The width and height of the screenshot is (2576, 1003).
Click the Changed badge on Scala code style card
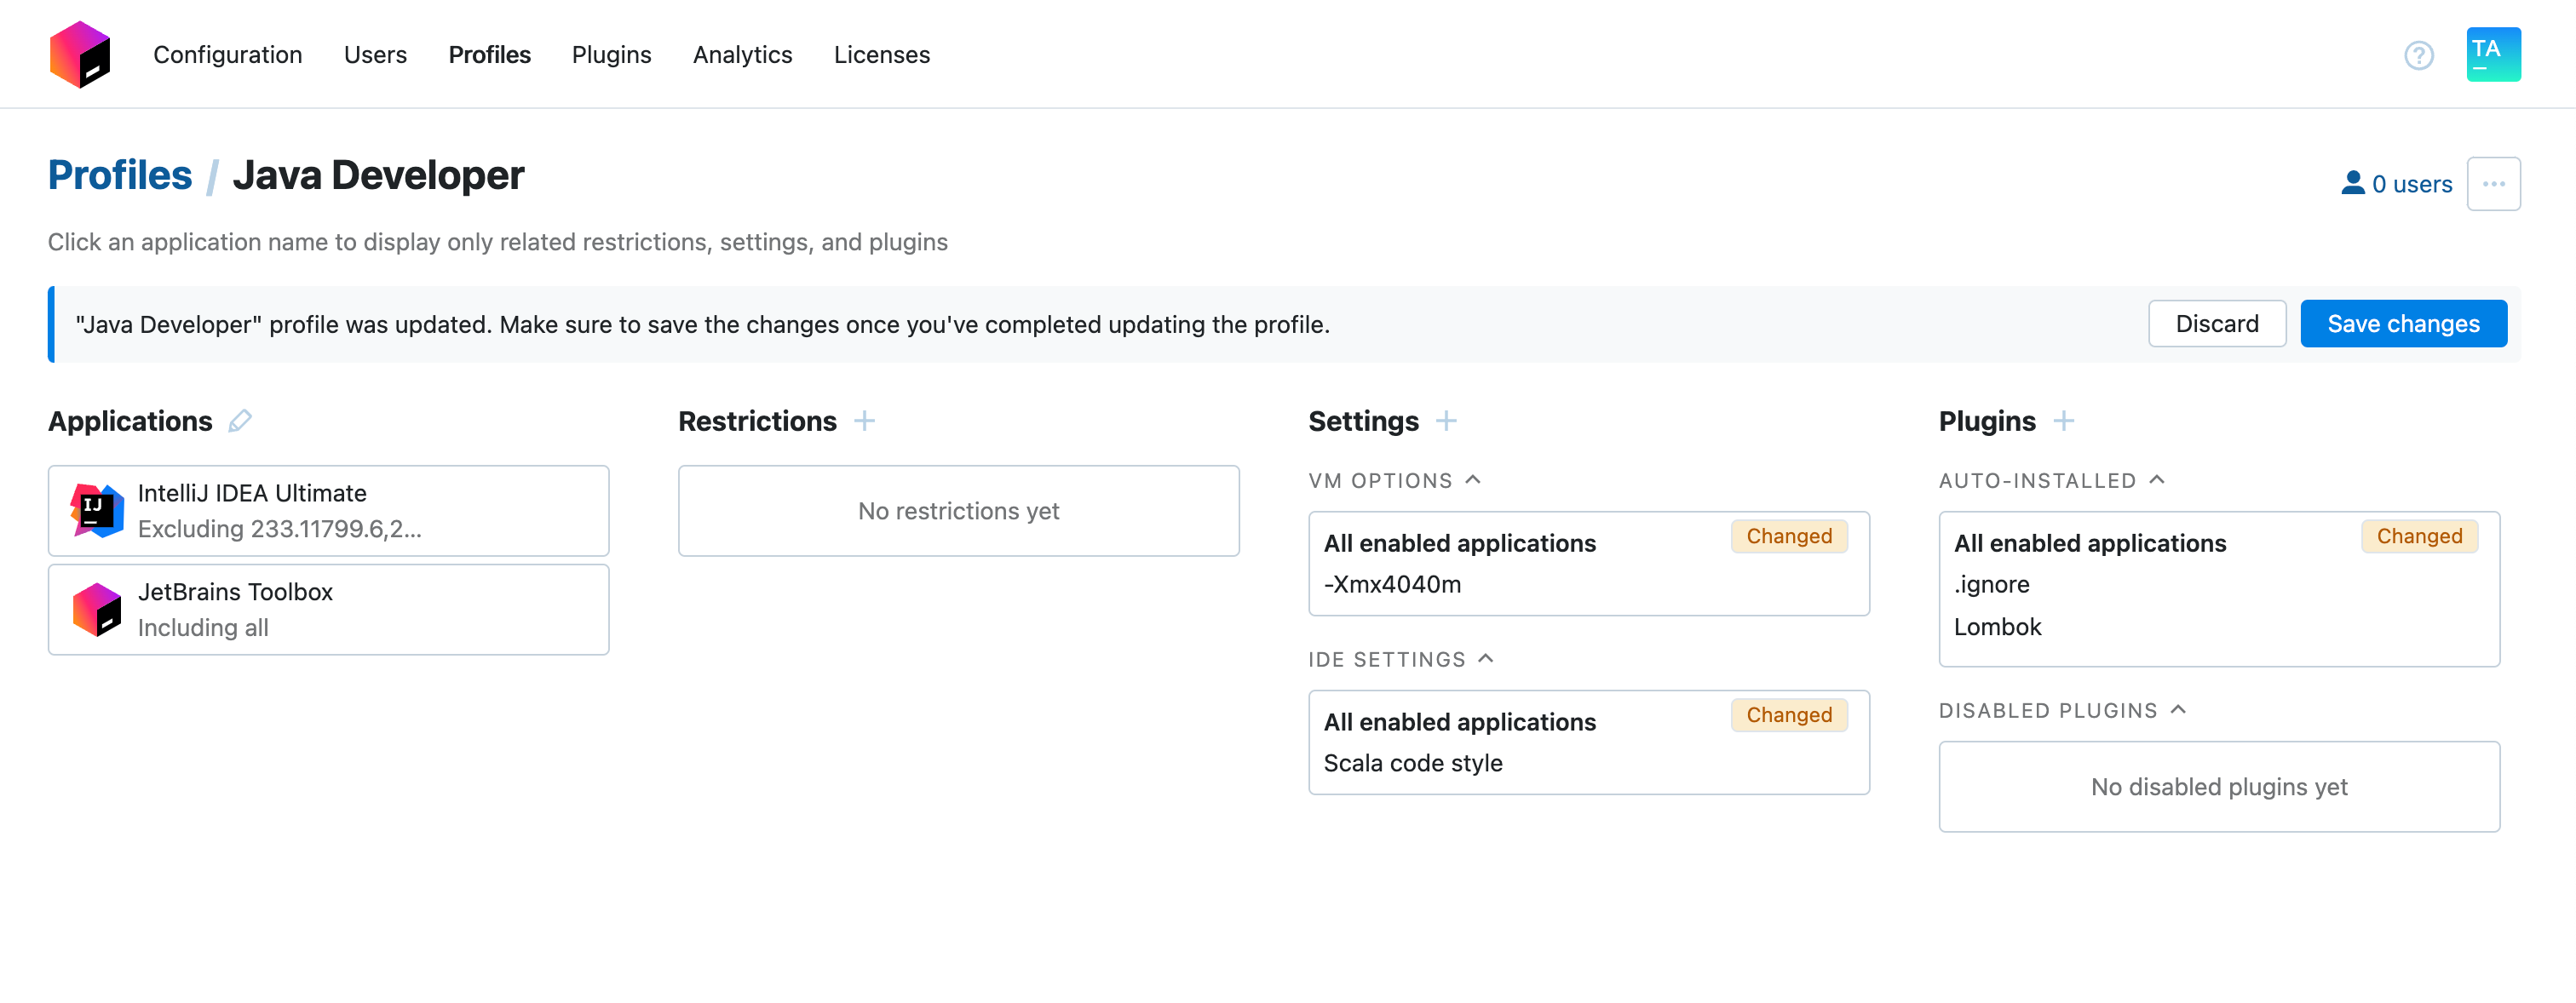click(x=1788, y=715)
